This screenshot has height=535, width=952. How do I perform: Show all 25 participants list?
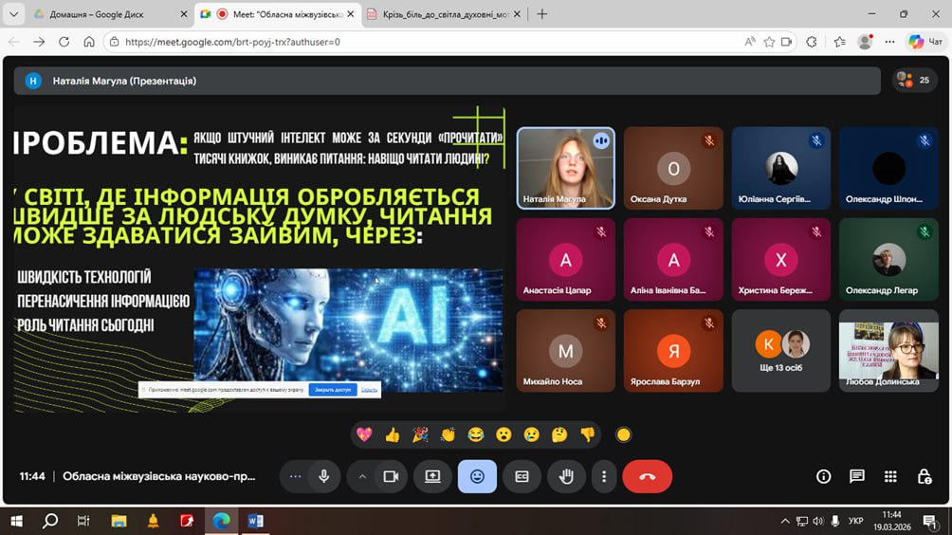(914, 81)
